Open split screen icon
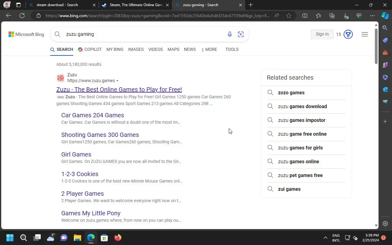 tap(305, 16)
